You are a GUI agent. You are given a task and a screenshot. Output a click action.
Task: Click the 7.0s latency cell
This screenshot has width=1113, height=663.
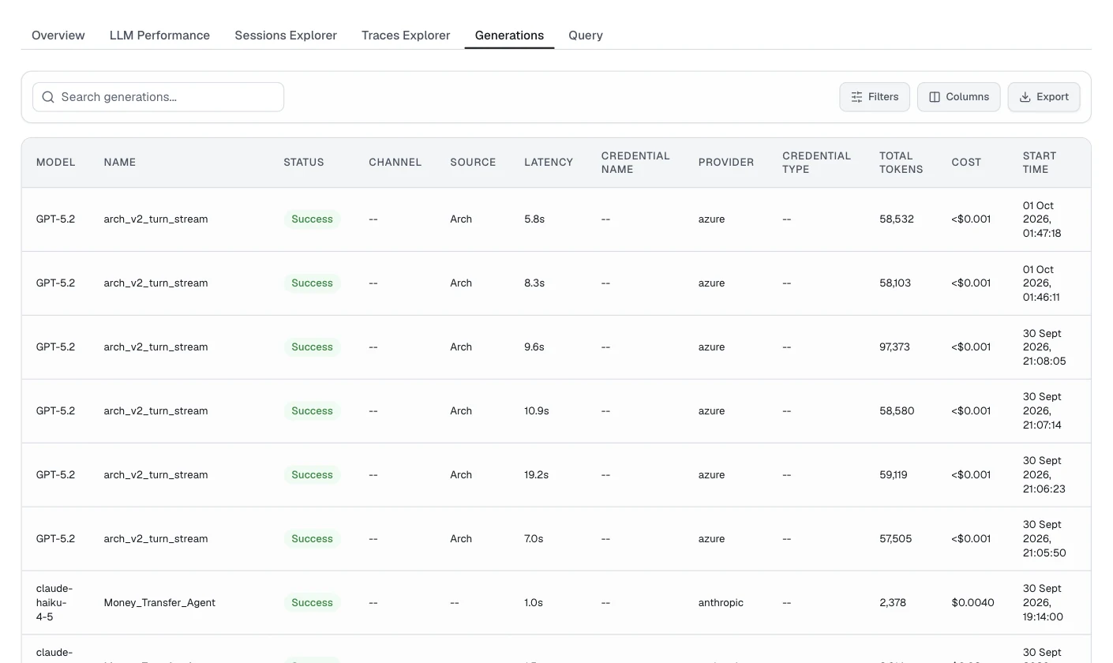pos(534,539)
